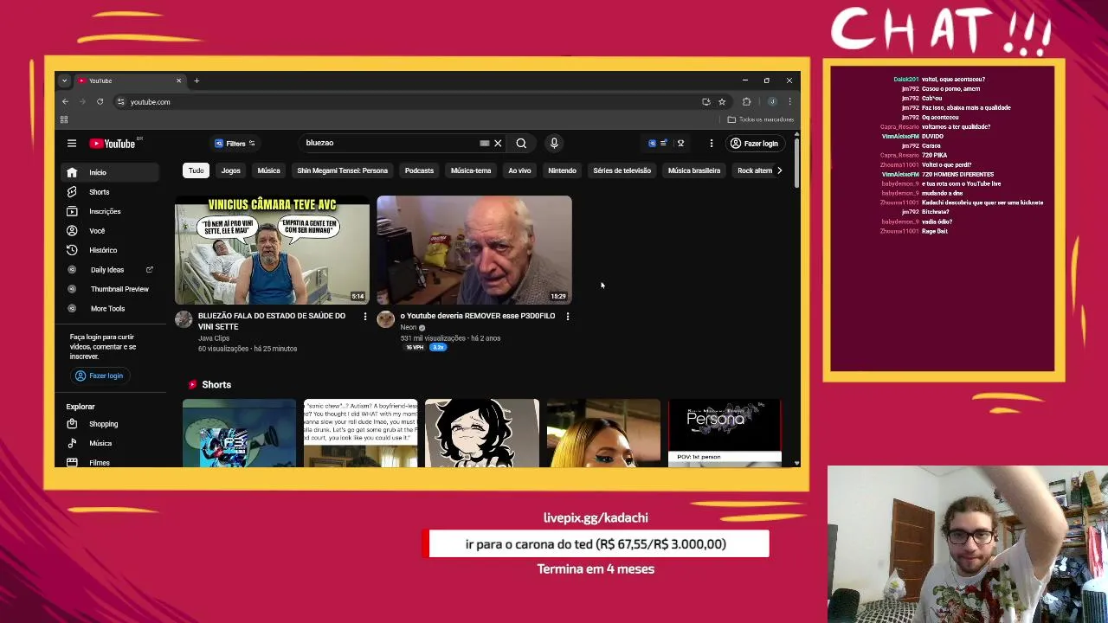Screen dimensions: 1108x623
Task: Open Thumbnail Preview in the sidebar
Action: [110, 289]
